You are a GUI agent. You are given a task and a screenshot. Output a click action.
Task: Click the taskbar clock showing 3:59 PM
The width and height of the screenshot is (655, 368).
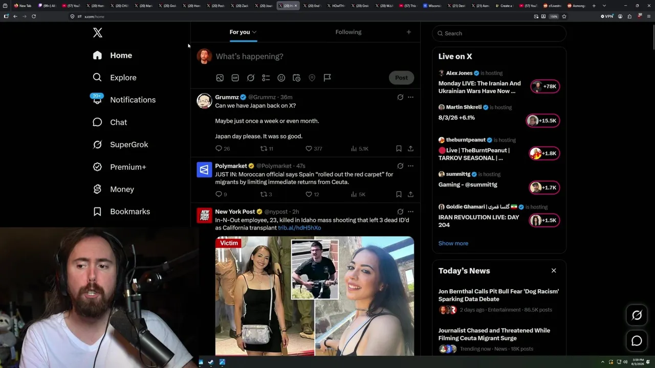(638, 362)
